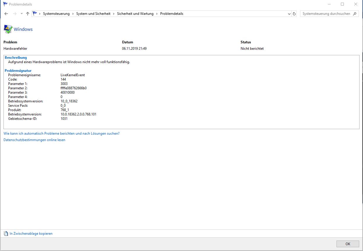
Task: Maximize the Problemdetails window
Action: point(342,4)
